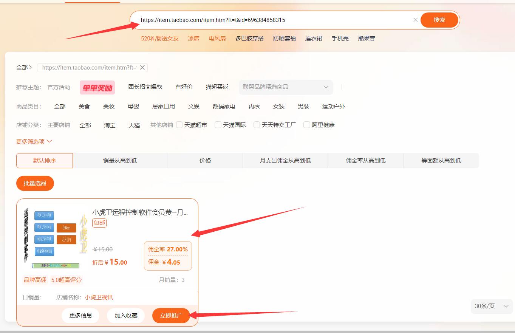Select hot keyword 熊果苷

click(367, 39)
